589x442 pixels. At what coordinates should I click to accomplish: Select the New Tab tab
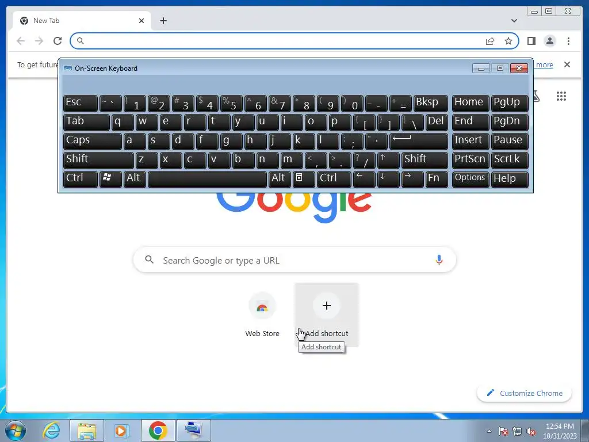82,21
